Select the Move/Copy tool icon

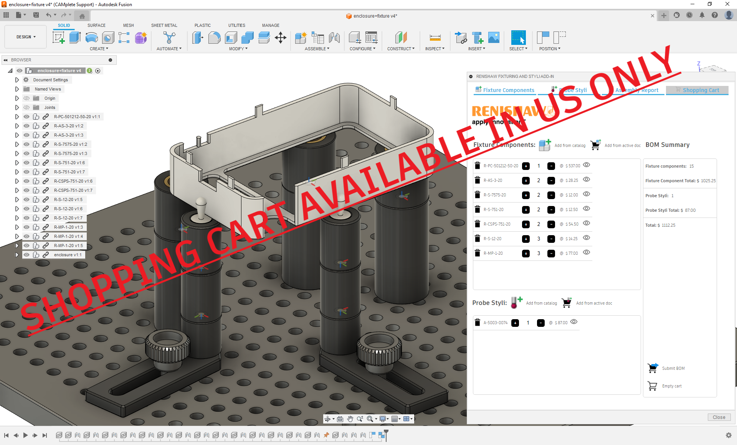coord(281,38)
